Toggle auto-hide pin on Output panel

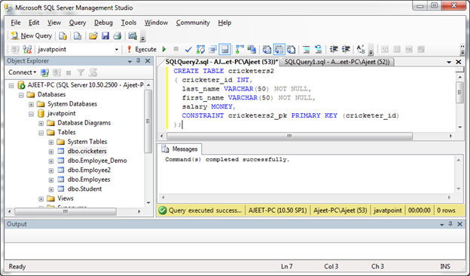tap(450, 224)
